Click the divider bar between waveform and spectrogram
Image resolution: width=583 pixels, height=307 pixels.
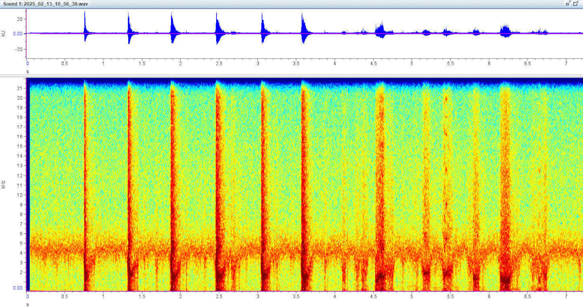click(x=291, y=75)
